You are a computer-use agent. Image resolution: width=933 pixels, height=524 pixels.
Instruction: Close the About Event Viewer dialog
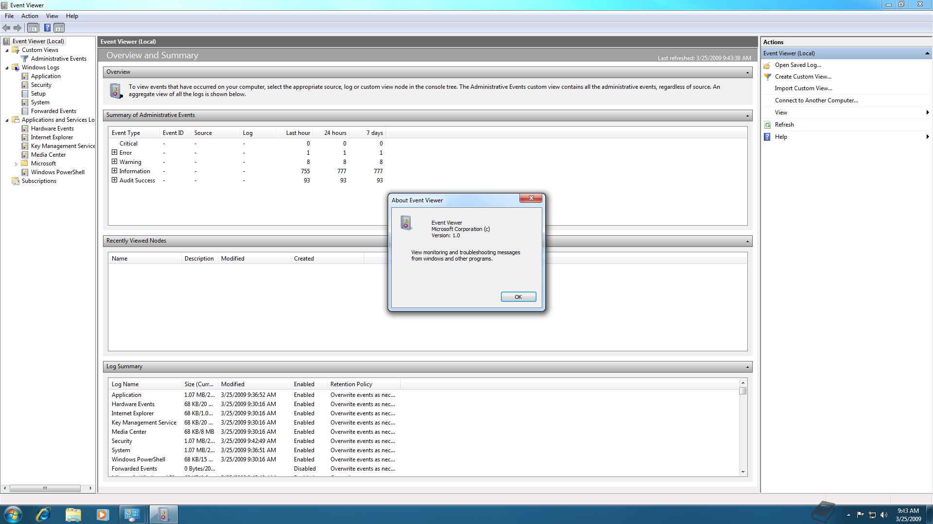531,198
